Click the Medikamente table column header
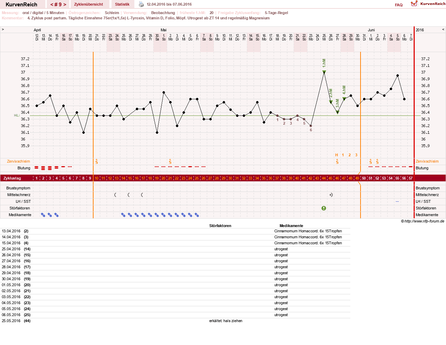446x345 pixels. click(291, 226)
